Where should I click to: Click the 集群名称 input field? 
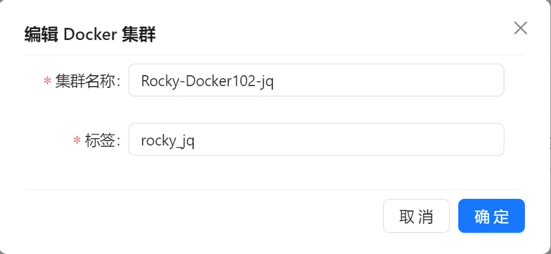click(x=316, y=80)
